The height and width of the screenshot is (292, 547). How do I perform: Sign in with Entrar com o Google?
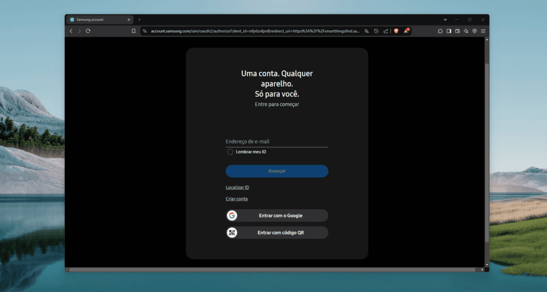tap(277, 215)
